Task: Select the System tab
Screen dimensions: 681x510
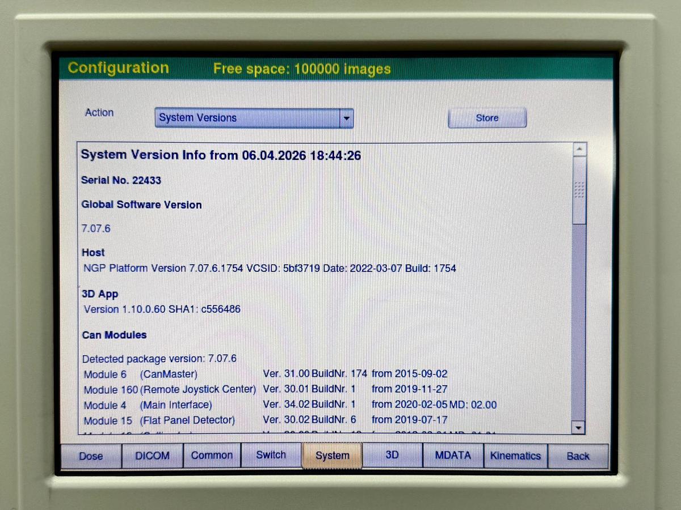Action: pyautogui.click(x=332, y=455)
